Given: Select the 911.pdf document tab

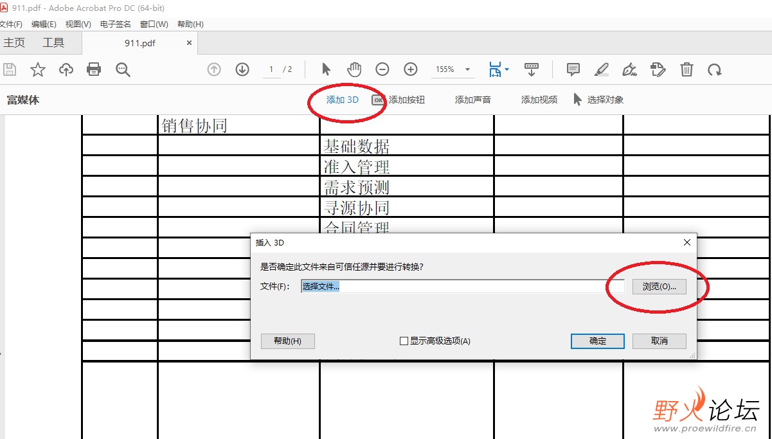Looking at the screenshot, I should (140, 43).
